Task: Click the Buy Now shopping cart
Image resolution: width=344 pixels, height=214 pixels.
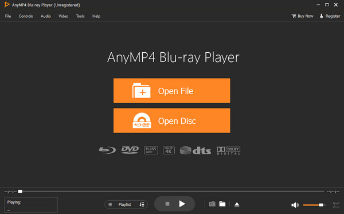Action: tap(302, 16)
